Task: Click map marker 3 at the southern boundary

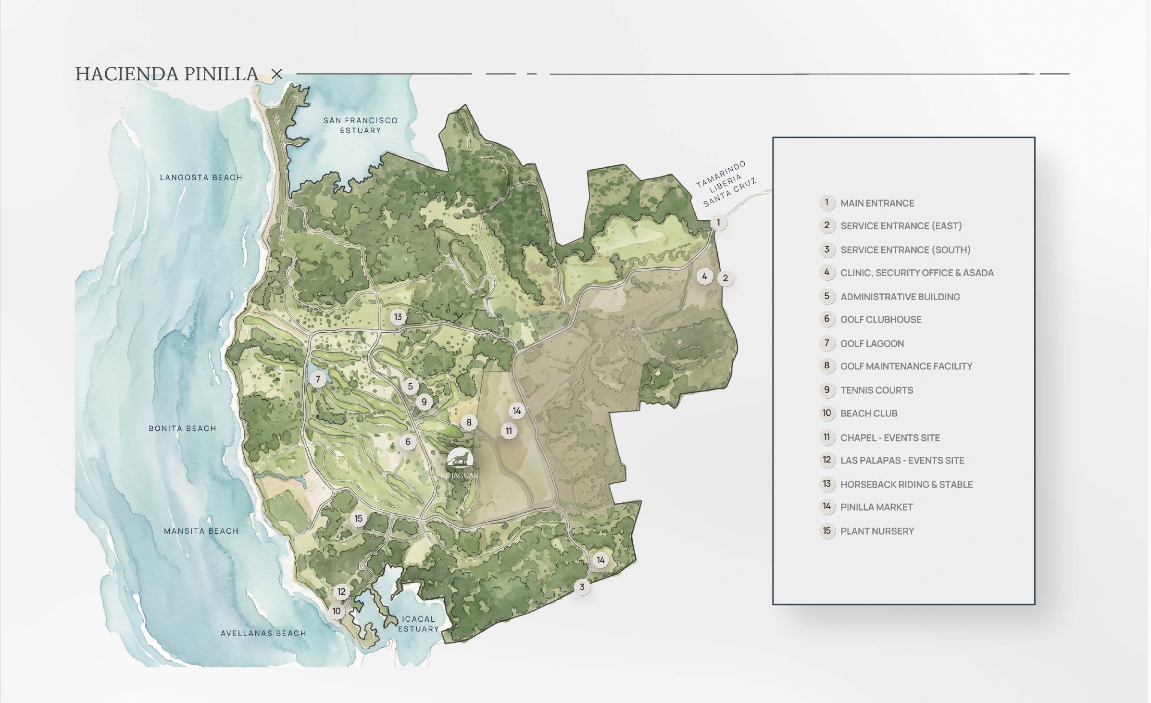Action: point(582,587)
